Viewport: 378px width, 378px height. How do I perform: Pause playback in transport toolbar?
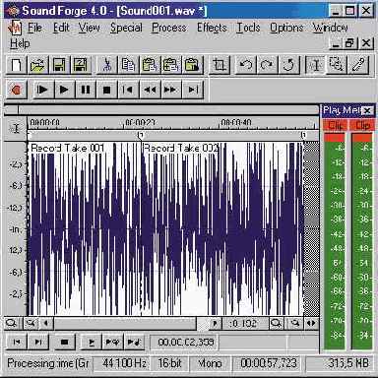86,90
